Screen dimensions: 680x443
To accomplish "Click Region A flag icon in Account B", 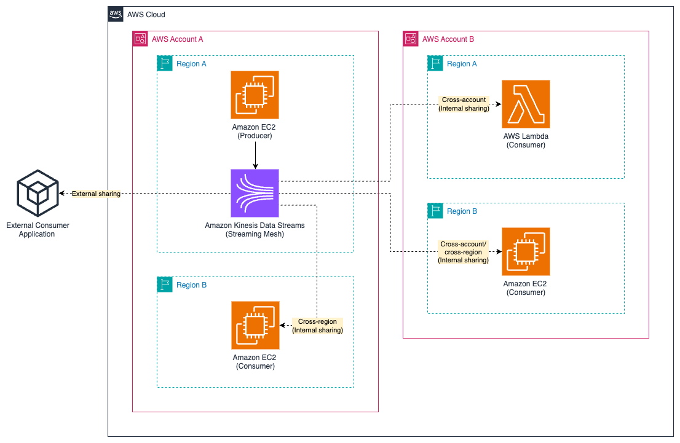I will 435,63.
